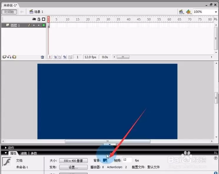Toggle lock dot of 图层 1
The height and width of the screenshot is (174, 219).
coord(39,25)
